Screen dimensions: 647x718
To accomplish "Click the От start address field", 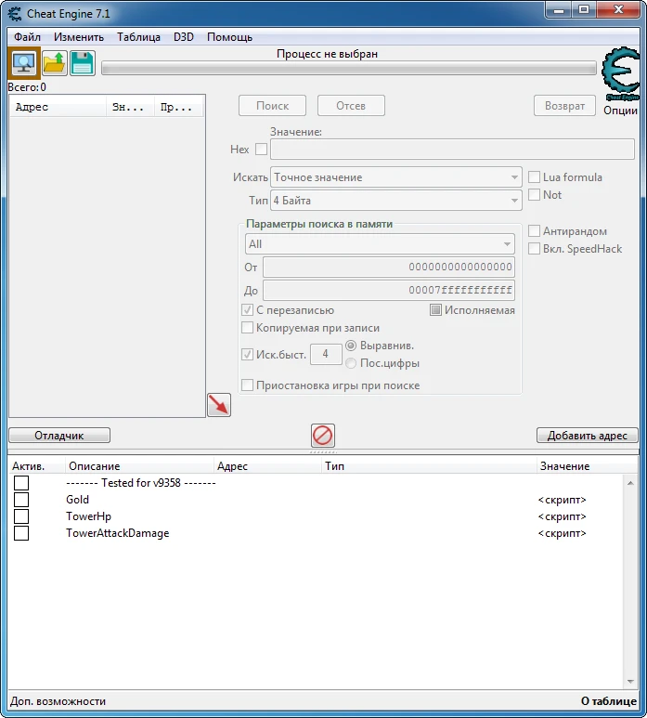I will 389,267.
